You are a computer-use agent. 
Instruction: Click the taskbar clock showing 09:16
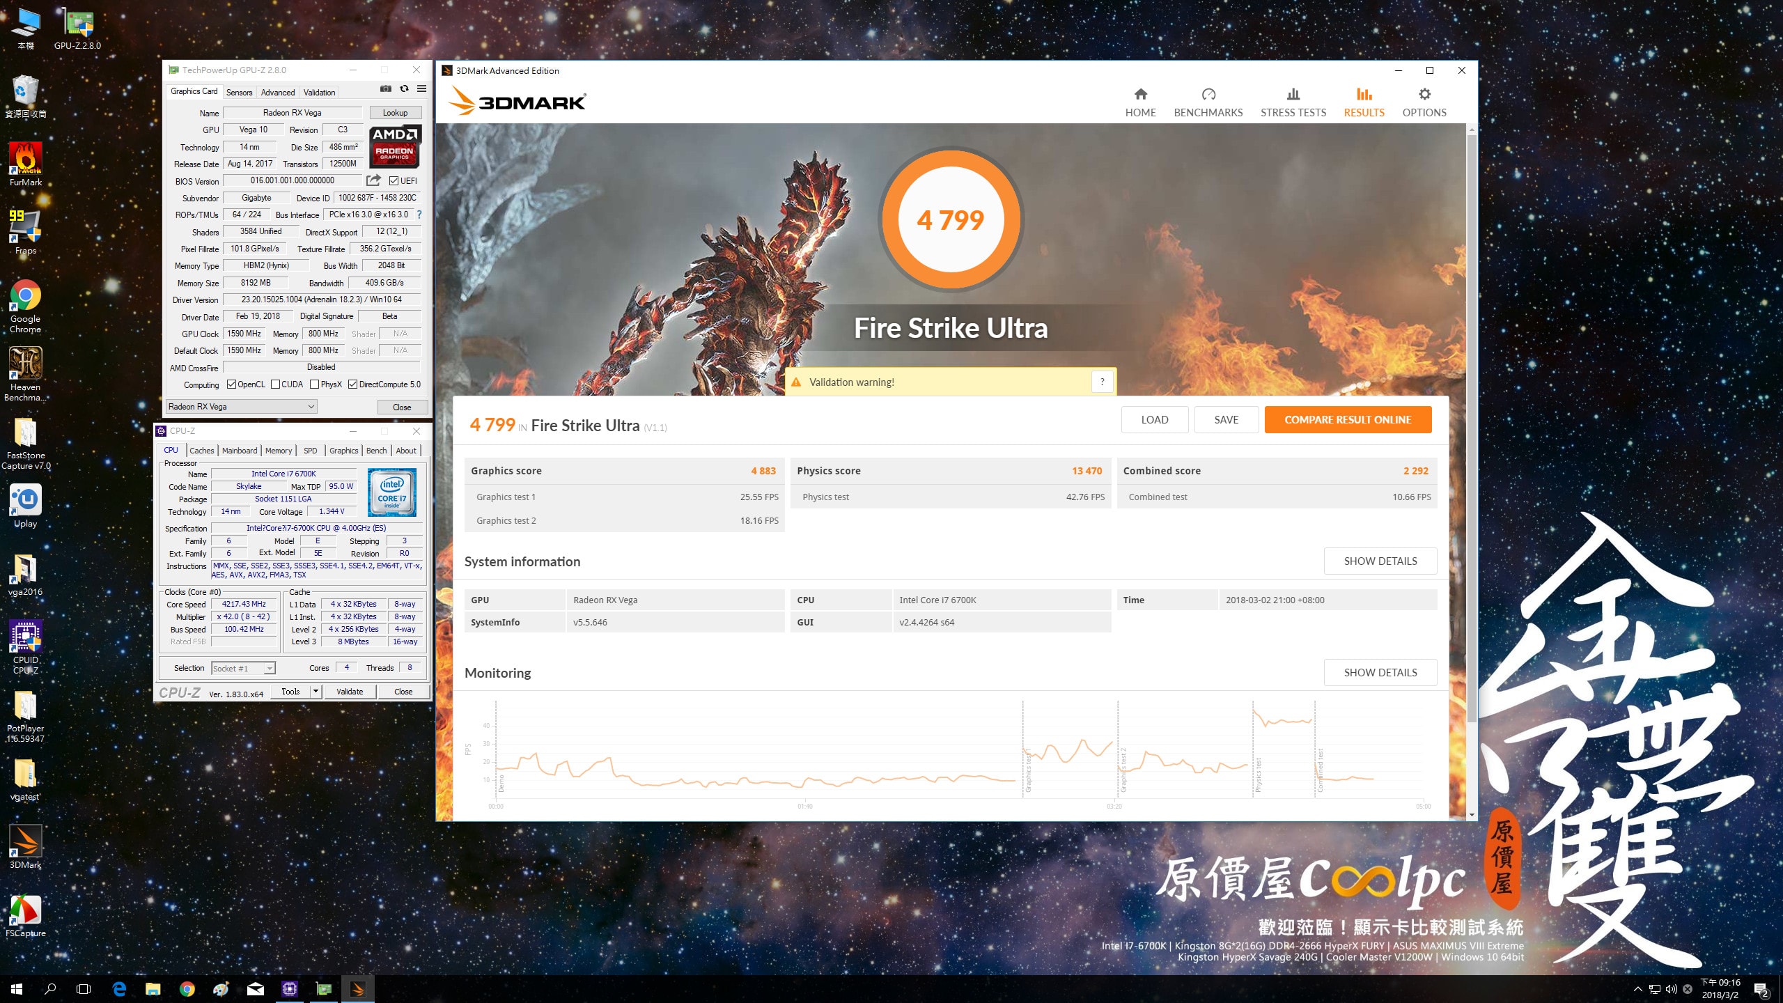(x=1720, y=989)
